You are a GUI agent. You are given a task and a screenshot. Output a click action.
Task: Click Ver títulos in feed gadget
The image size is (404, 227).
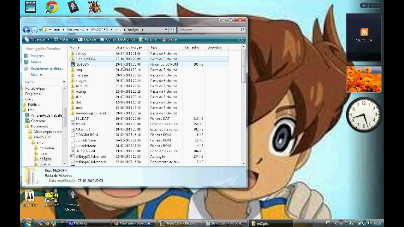364,40
